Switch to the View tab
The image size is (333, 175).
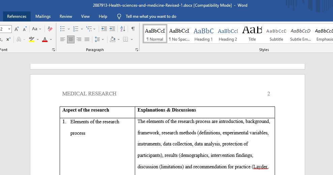tap(85, 16)
